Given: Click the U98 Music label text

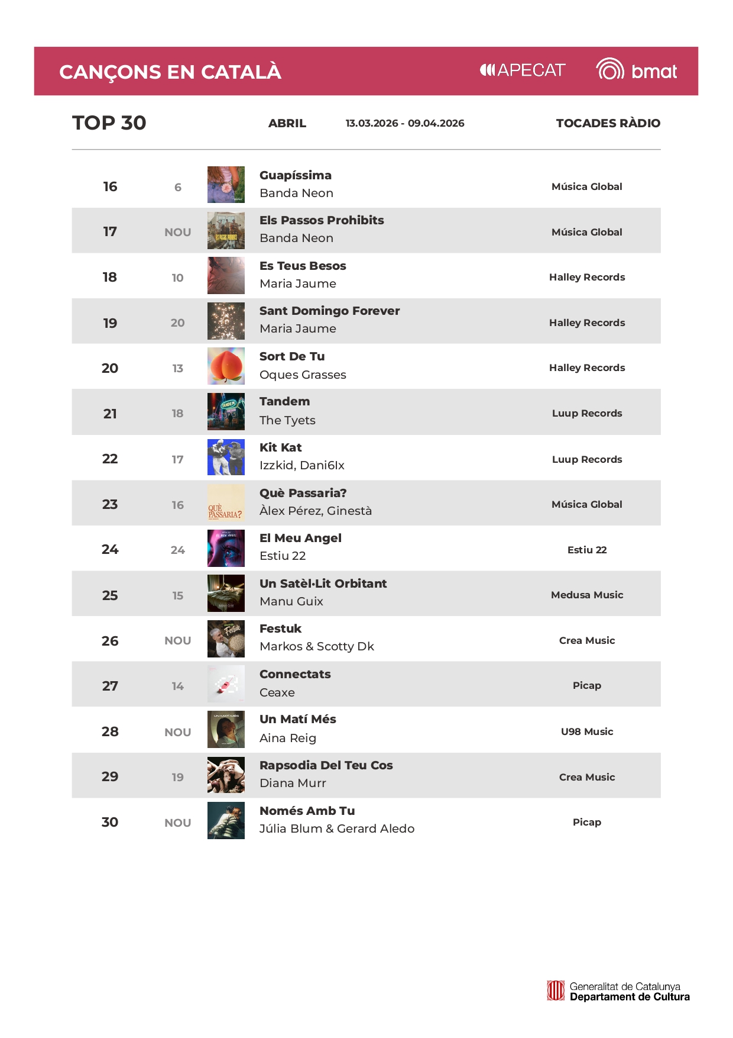Looking at the screenshot, I should tap(587, 731).
